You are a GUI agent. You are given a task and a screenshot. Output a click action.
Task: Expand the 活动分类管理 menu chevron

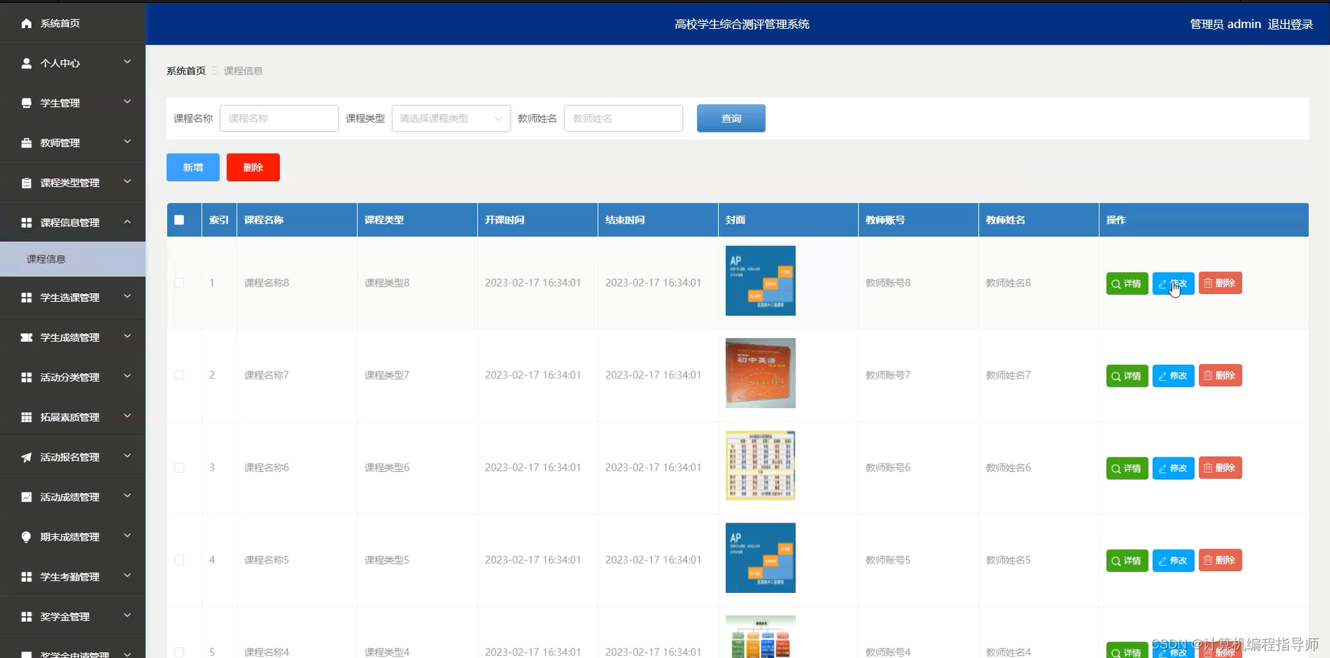point(127,376)
